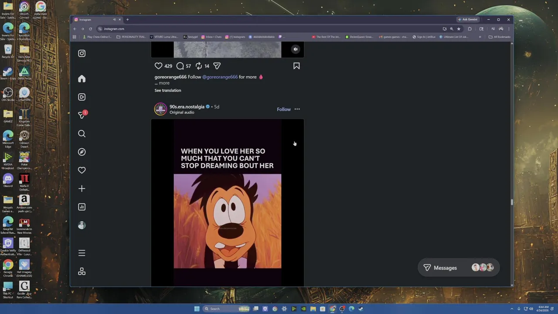Select Google Chrome desktop shortcut

(x=8, y=268)
